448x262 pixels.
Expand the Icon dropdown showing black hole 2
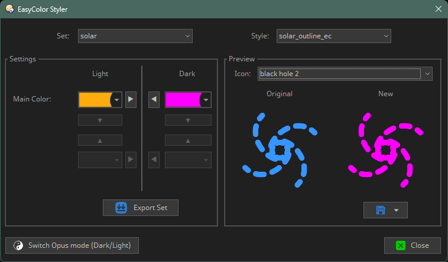point(345,74)
